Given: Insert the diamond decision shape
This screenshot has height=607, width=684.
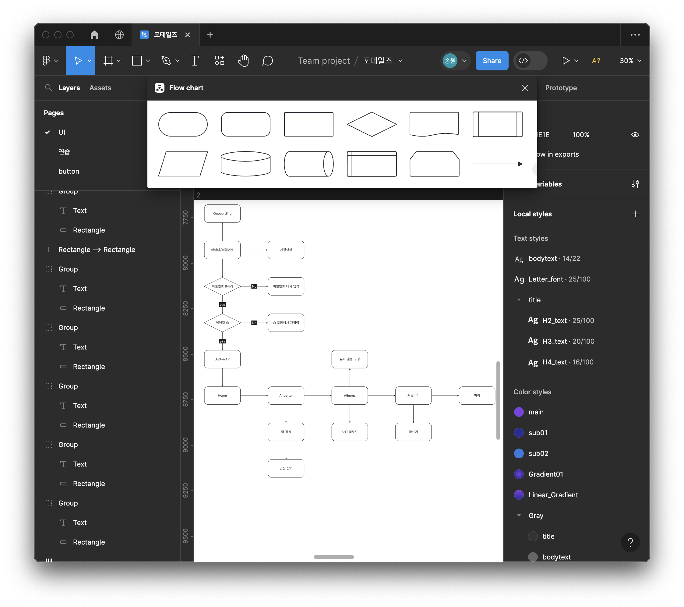Looking at the screenshot, I should pyautogui.click(x=372, y=124).
